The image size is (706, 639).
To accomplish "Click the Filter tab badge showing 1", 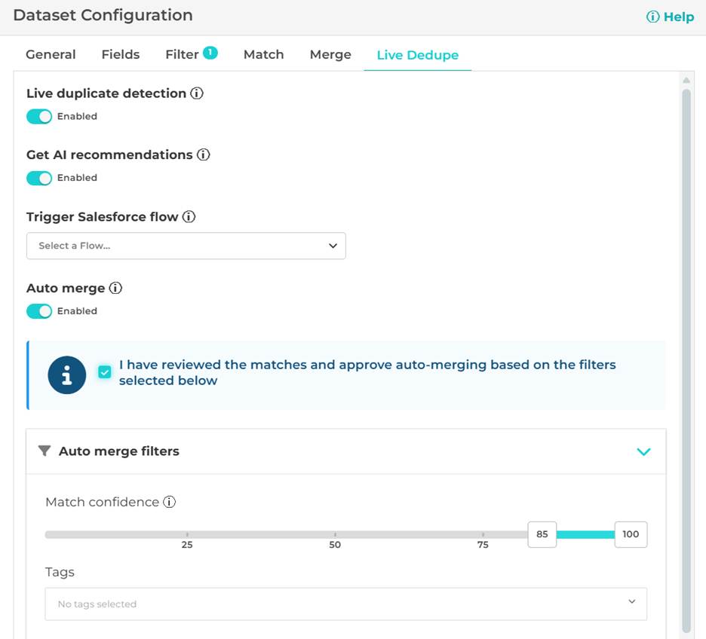I will (210, 53).
